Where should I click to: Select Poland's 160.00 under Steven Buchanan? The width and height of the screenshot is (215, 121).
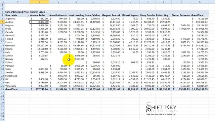point(181,63)
